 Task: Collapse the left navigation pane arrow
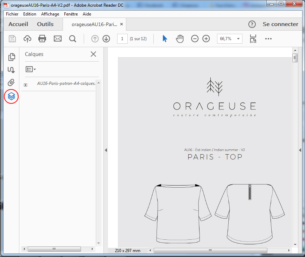106,150
